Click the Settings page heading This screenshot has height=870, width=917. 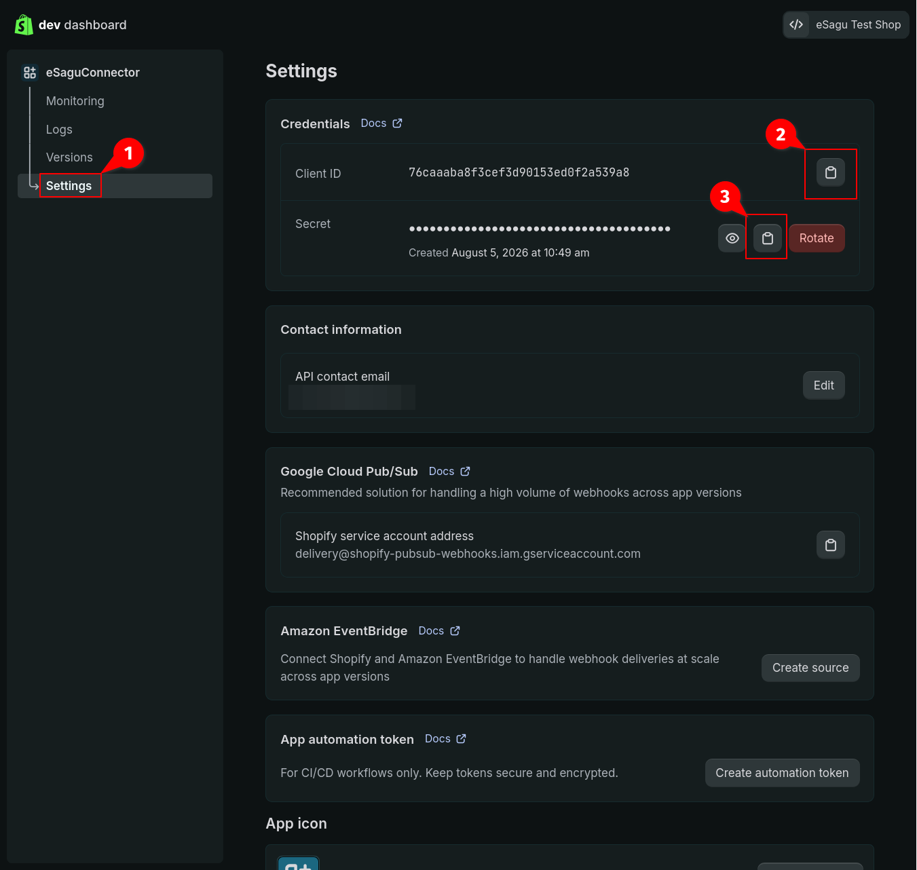(x=301, y=71)
